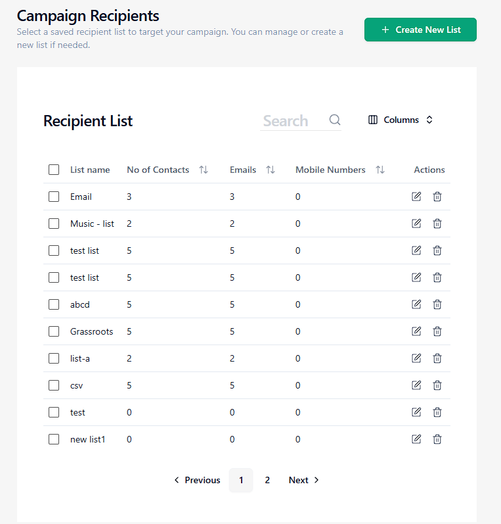Edit the csv list
This screenshot has height=524, width=501.
point(416,385)
